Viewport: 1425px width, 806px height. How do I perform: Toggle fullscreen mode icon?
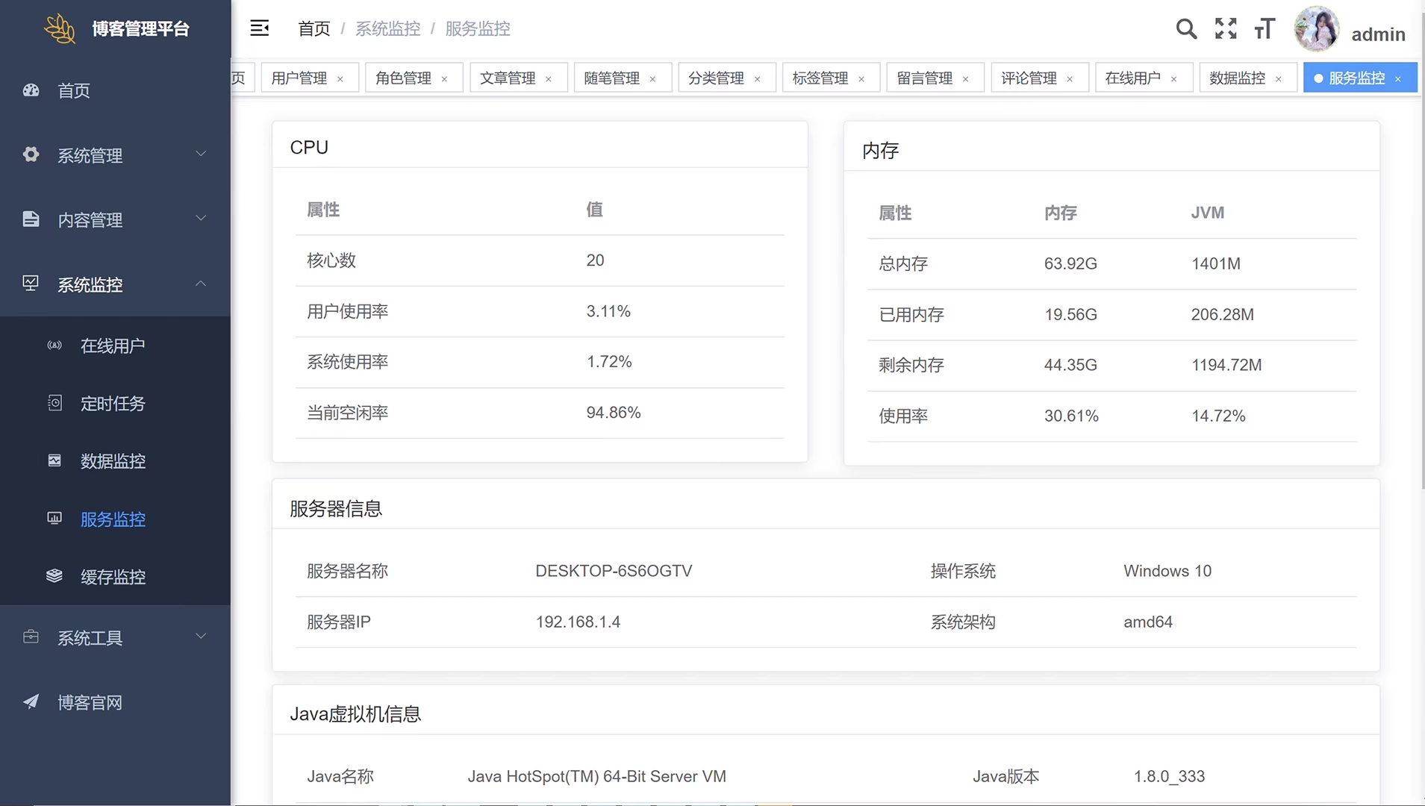[x=1226, y=28]
